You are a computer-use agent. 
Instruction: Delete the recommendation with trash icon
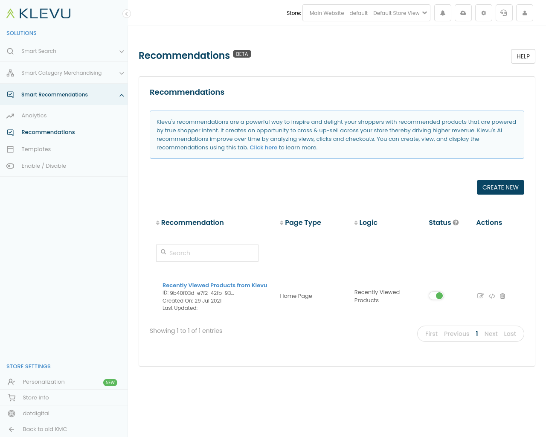point(502,296)
